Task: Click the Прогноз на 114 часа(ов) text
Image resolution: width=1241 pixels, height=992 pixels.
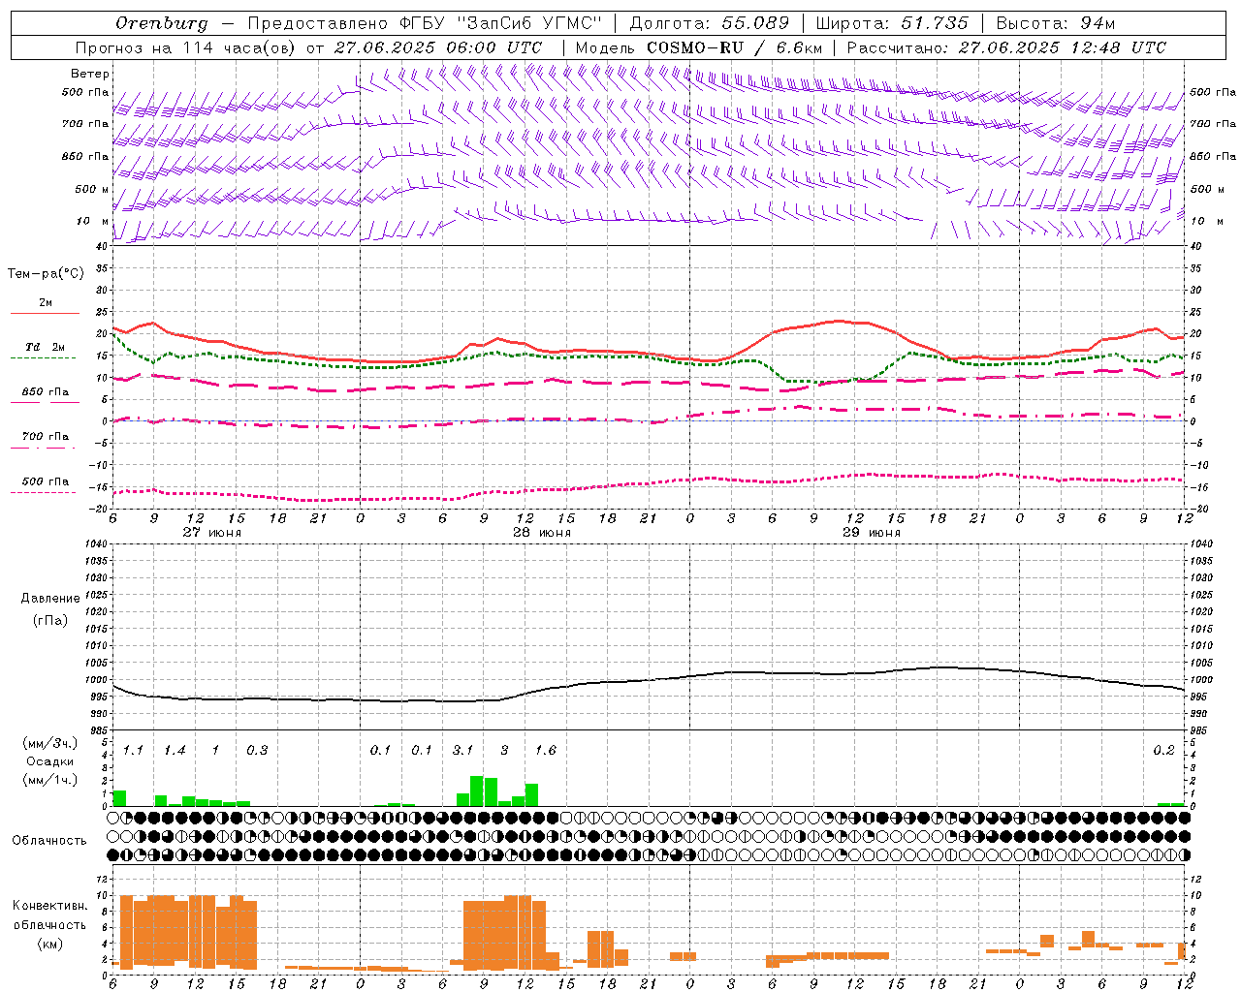Action: pos(186,47)
